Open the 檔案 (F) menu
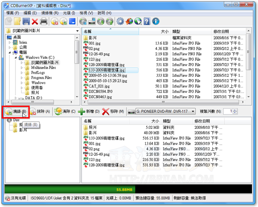Viewport: 258px width, 207px height. 12,13
